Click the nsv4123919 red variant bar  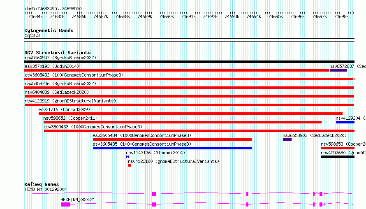coord(189,105)
